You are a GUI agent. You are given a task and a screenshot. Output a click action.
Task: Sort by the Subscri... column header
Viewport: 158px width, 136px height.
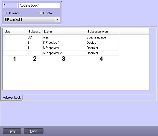click(x=35, y=32)
